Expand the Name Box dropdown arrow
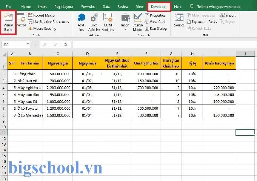The width and height of the screenshot is (257, 181). [x=28, y=44]
